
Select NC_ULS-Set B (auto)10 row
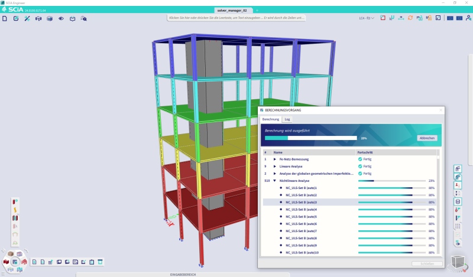[349, 253]
